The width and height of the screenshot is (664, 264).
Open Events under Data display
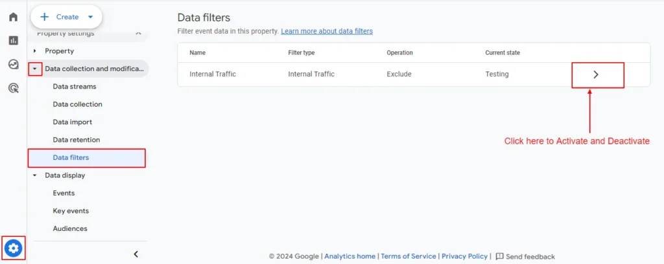tap(64, 193)
